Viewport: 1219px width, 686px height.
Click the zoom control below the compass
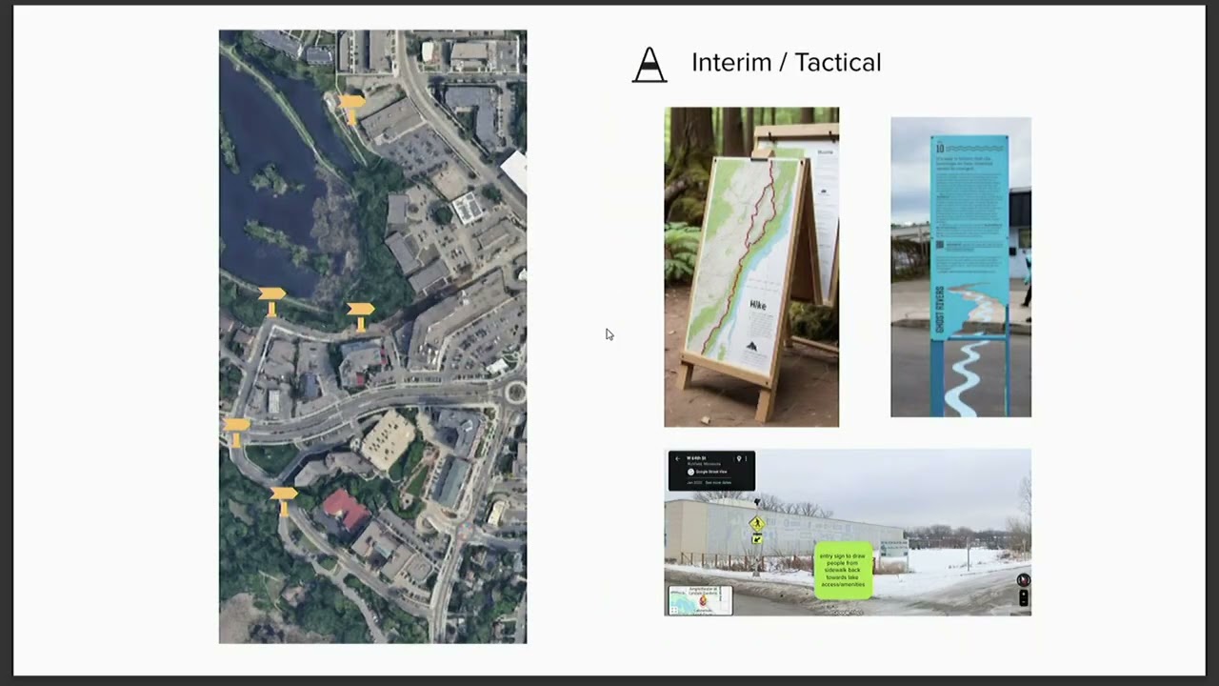click(1023, 598)
